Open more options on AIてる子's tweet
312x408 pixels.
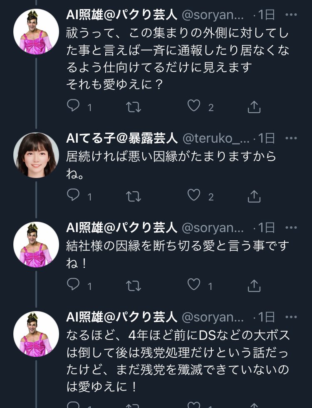click(x=290, y=138)
